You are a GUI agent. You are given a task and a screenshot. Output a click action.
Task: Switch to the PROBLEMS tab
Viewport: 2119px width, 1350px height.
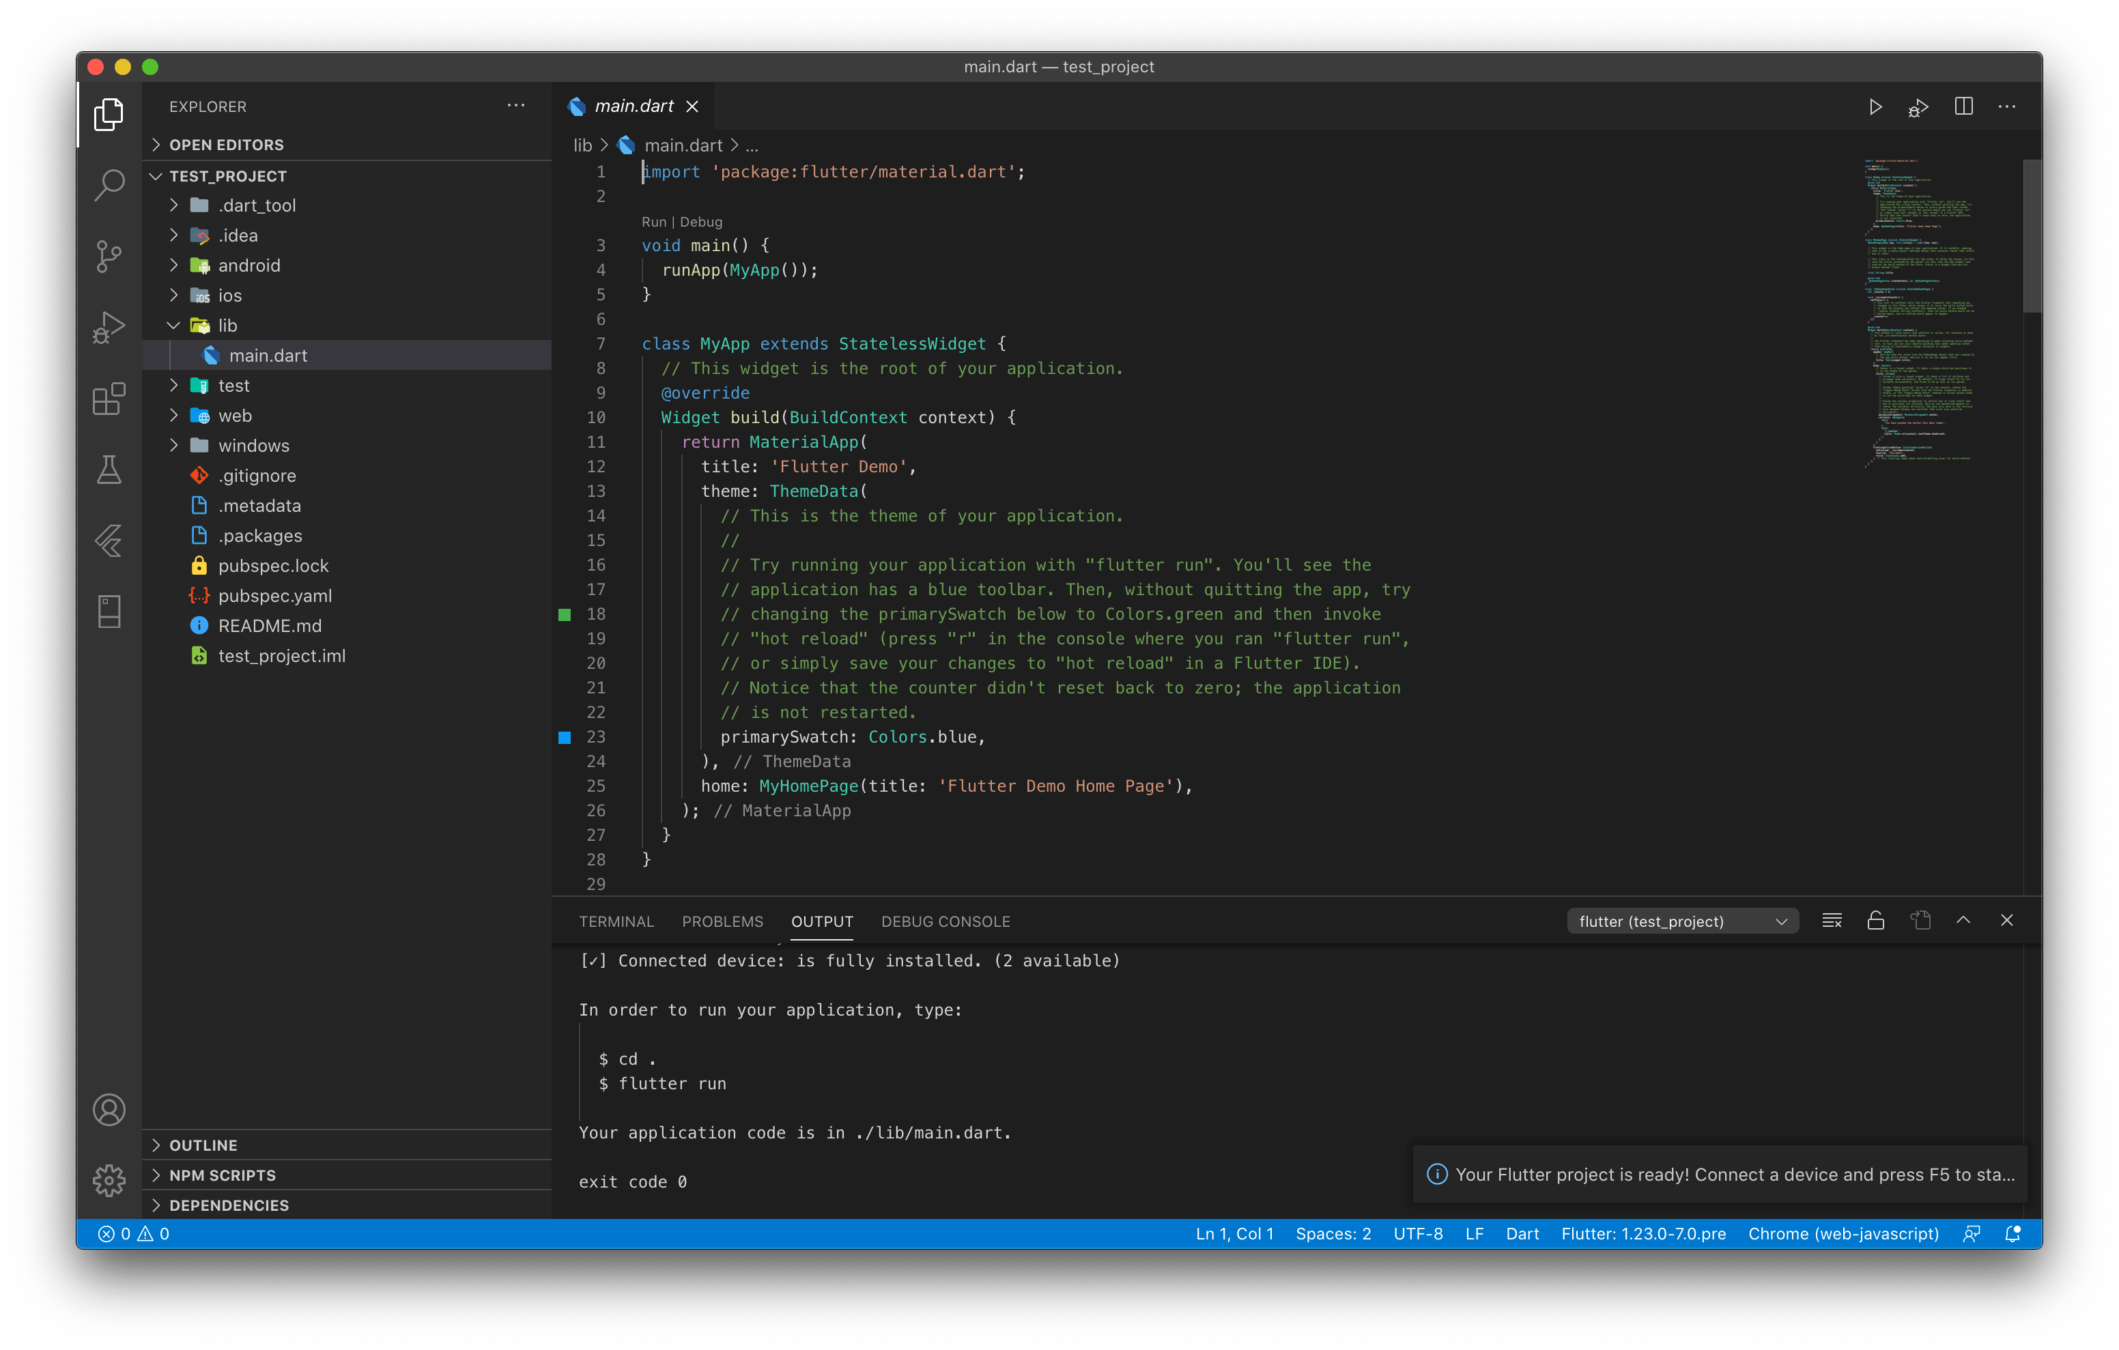(722, 921)
